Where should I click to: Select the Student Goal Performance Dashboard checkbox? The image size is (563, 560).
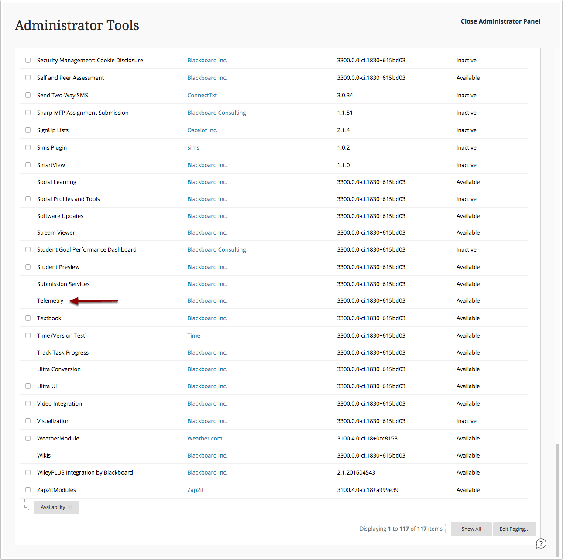tap(28, 249)
